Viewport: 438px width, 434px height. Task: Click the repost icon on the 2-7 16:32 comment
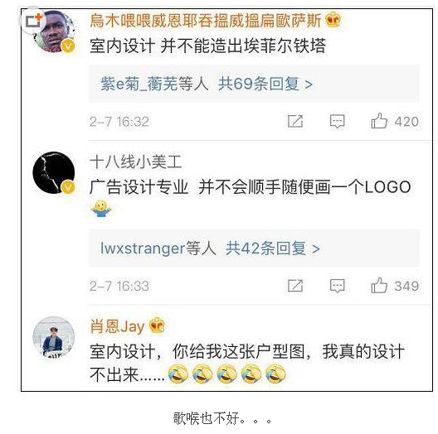pyautogui.click(x=295, y=121)
